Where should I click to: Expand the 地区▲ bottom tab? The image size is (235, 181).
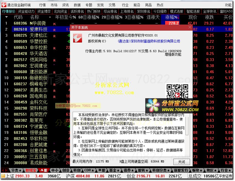pyautogui.click(x=212, y=170)
